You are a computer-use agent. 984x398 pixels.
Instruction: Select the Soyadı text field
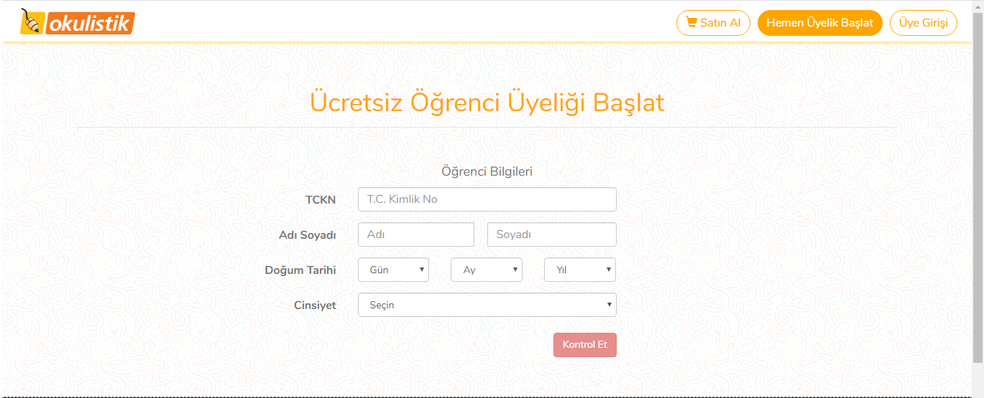551,234
